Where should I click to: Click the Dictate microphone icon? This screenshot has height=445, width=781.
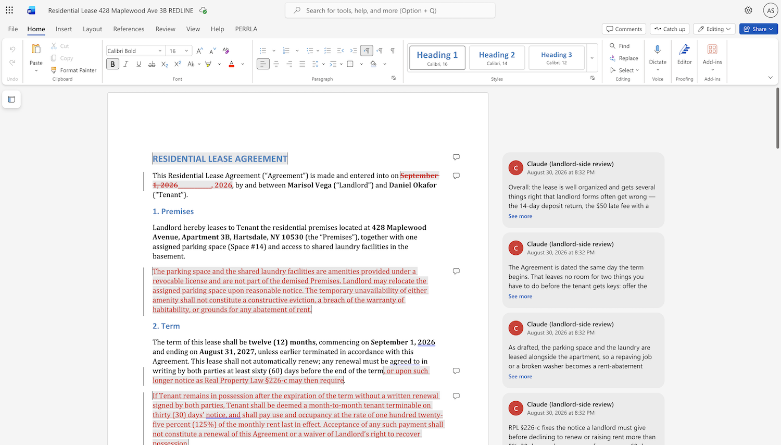tap(658, 50)
